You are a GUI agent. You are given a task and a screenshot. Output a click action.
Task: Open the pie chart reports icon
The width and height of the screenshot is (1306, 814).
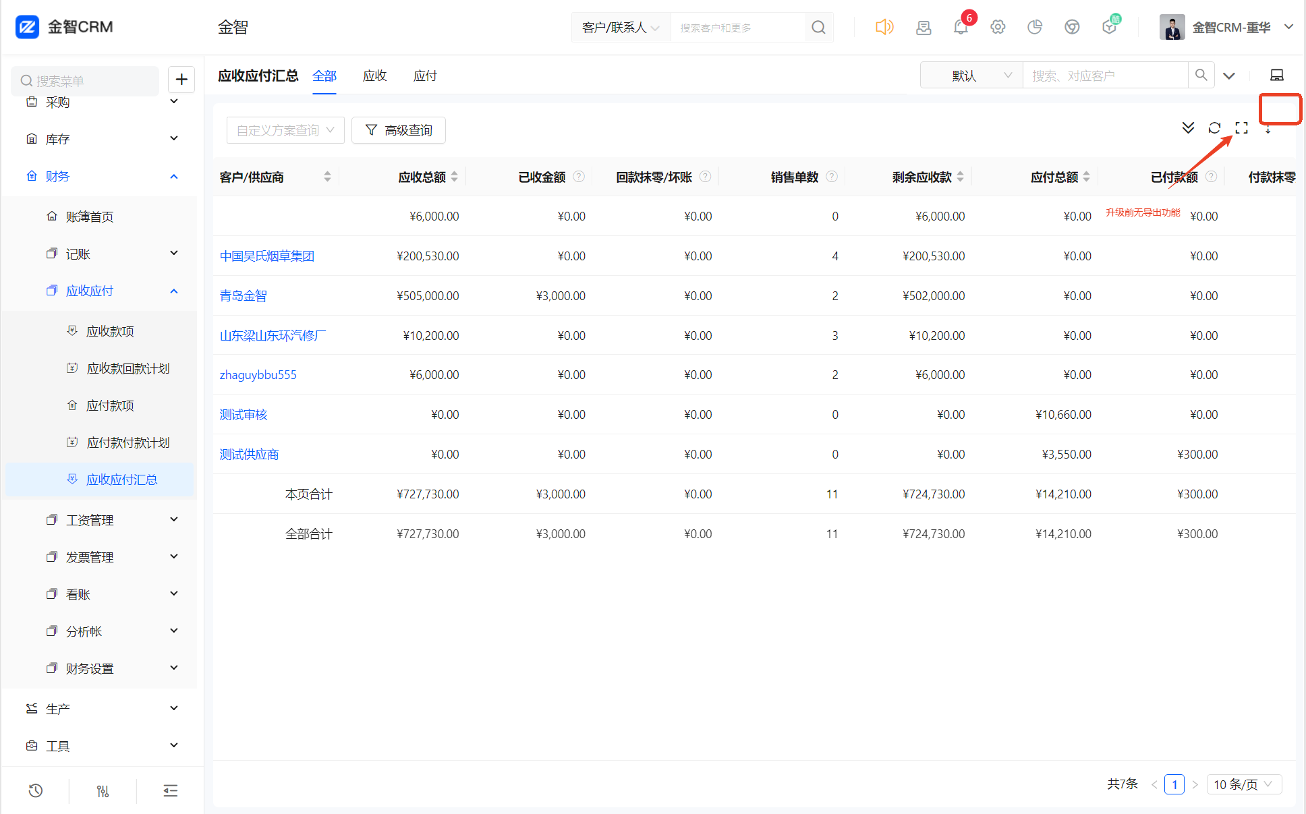click(1035, 27)
